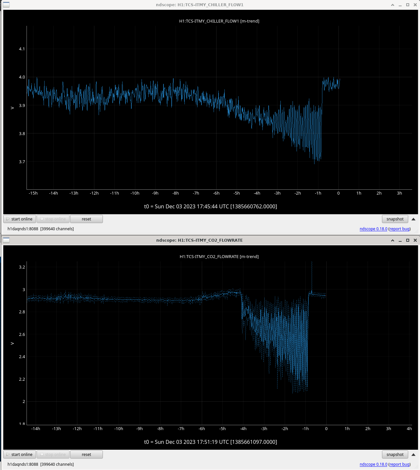This screenshot has width=420, height=470.
Task: Click the CO2_FLOWRATE window menu icon
Action: pyautogui.click(x=6, y=240)
